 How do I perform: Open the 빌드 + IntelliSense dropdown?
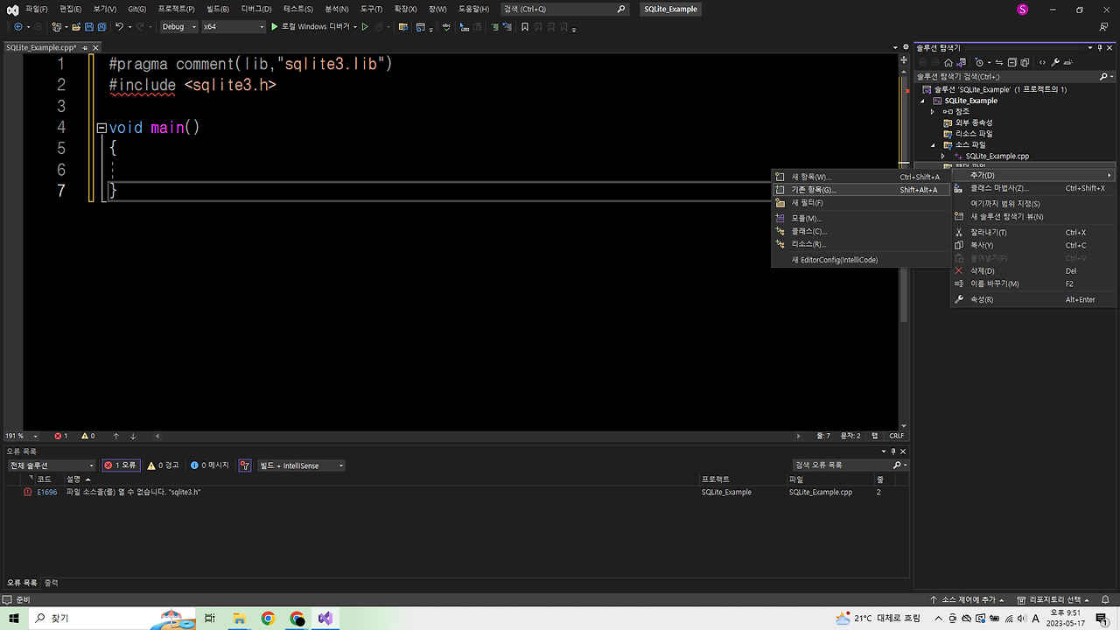(x=301, y=465)
